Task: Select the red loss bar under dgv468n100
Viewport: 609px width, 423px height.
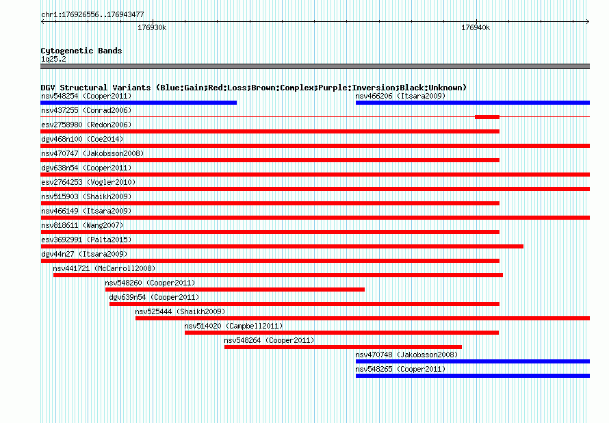Action: [315, 146]
